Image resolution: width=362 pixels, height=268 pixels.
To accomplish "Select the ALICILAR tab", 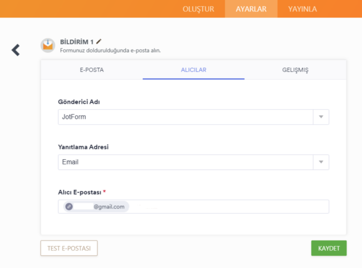I will (x=193, y=70).
